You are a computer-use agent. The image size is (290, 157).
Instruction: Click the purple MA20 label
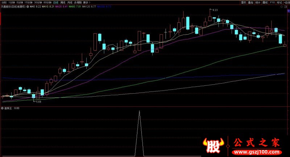[61, 7]
